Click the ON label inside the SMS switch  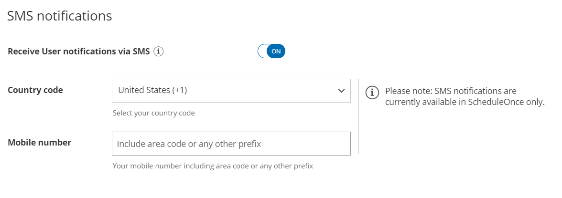point(276,51)
